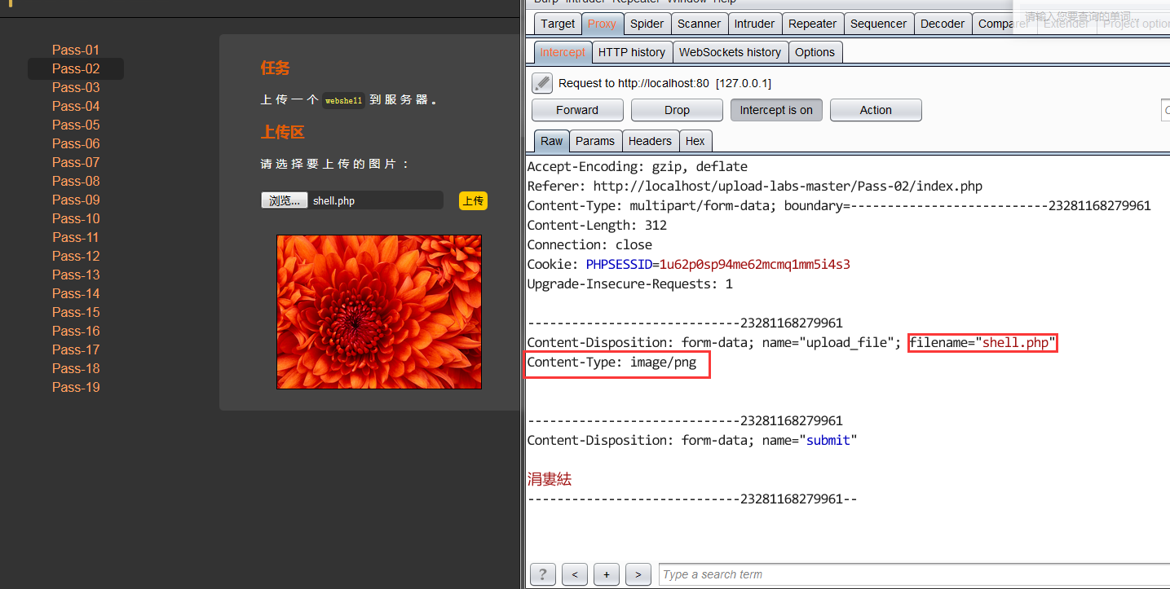Switch to the Intruder tab
Viewport: 1170px width, 589px height.
pyautogui.click(x=754, y=24)
